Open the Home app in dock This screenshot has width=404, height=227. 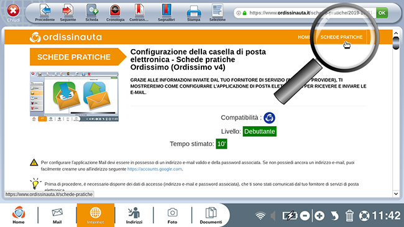pyautogui.click(x=19, y=215)
